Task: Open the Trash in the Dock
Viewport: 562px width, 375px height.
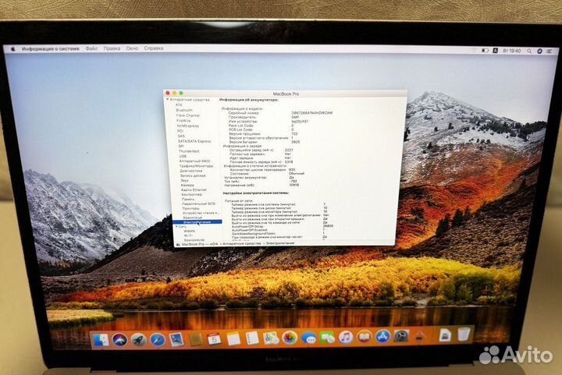Action: (x=464, y=334)
